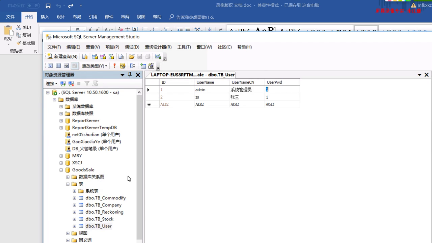Image resolution: width=432 pixels, height=243 pixels.
Task: Click the Word save icon
Action: (48, 6)
